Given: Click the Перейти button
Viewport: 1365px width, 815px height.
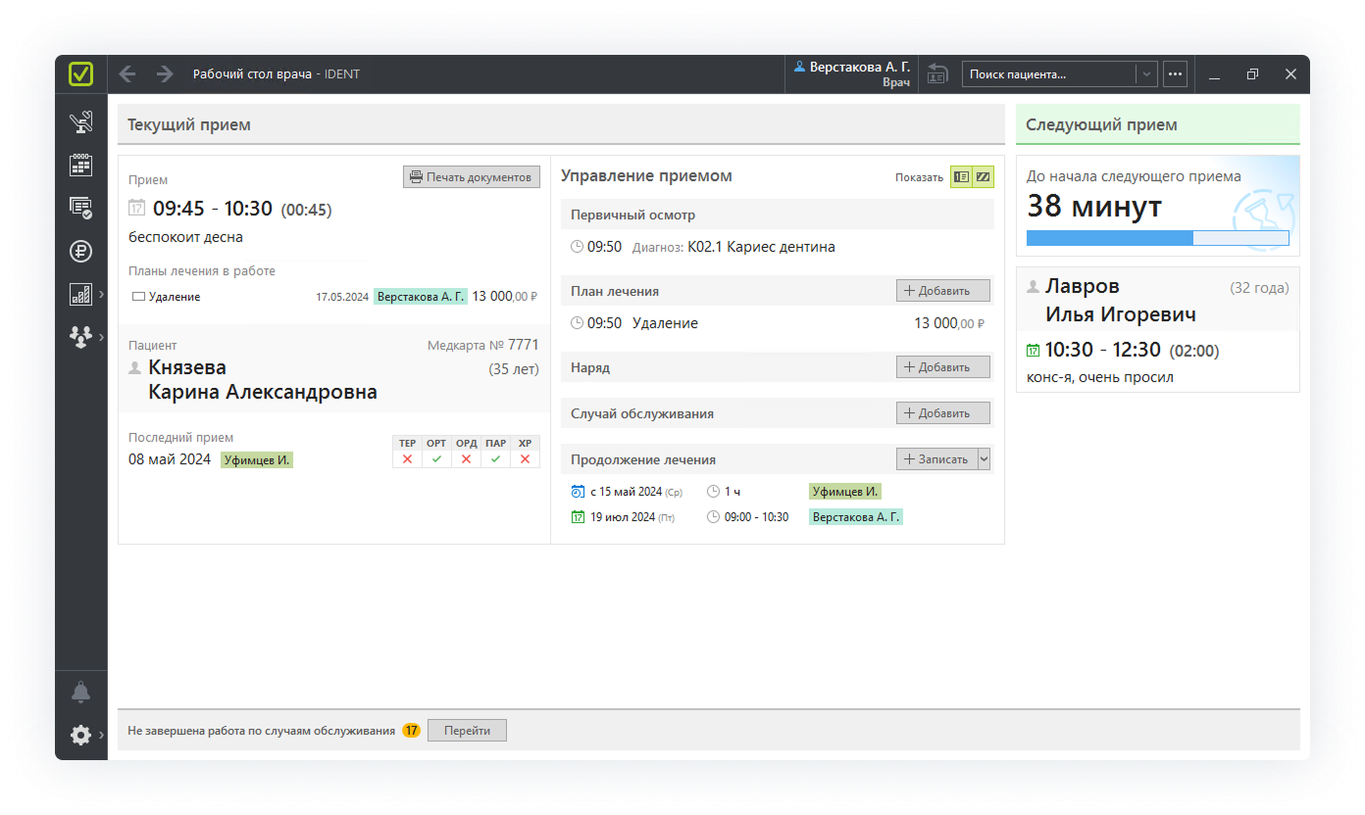Looking at the screenshot, I should point(467,731).
